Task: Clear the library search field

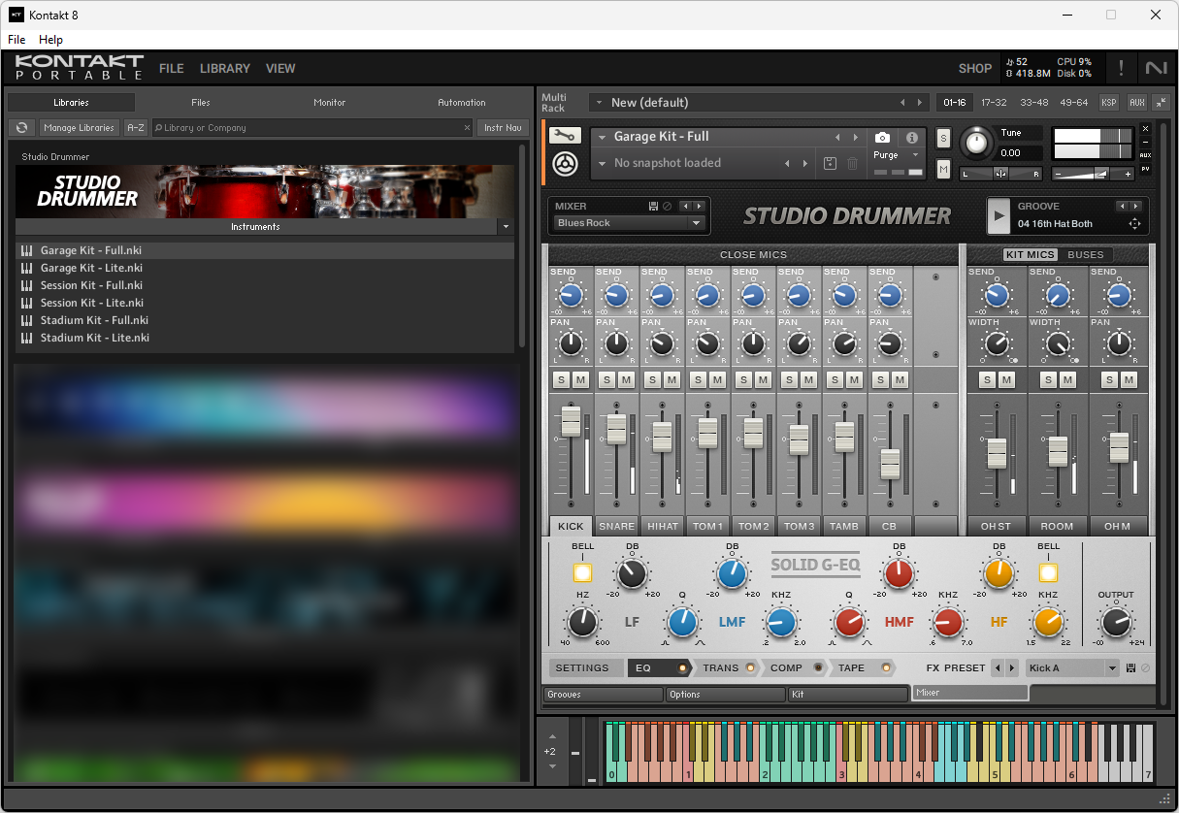Action: (467, 128)
